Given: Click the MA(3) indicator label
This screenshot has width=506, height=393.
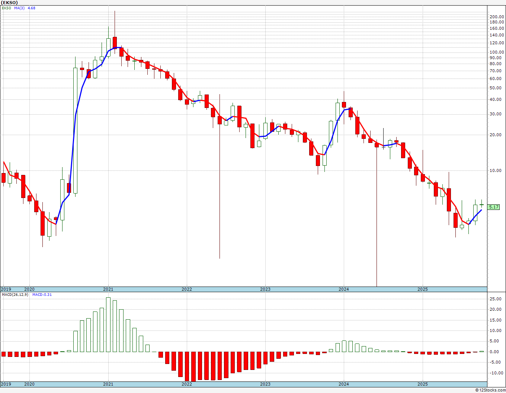Looking at the screenshot, I should 19,8.
